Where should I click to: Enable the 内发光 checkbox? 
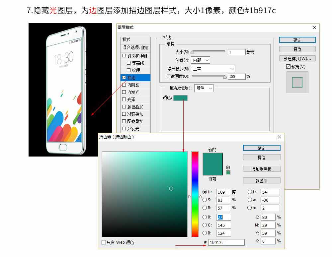point(124,92)
